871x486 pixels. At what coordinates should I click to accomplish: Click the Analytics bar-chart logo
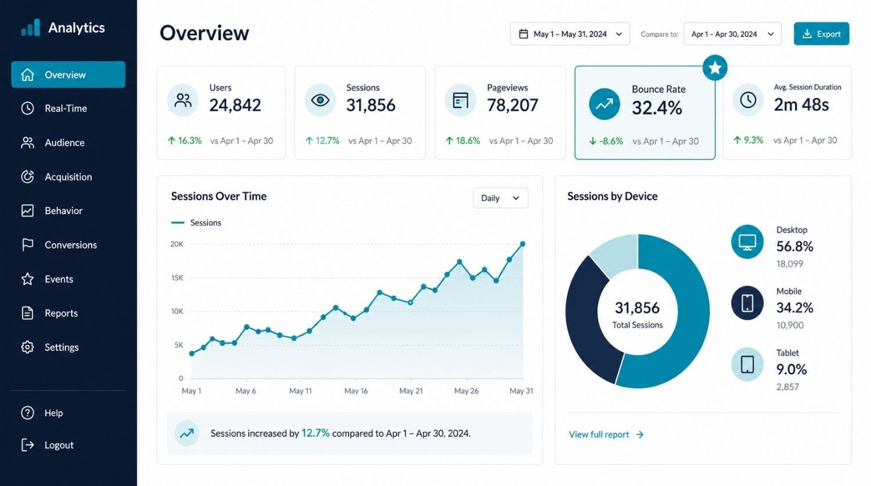(30, 28)
